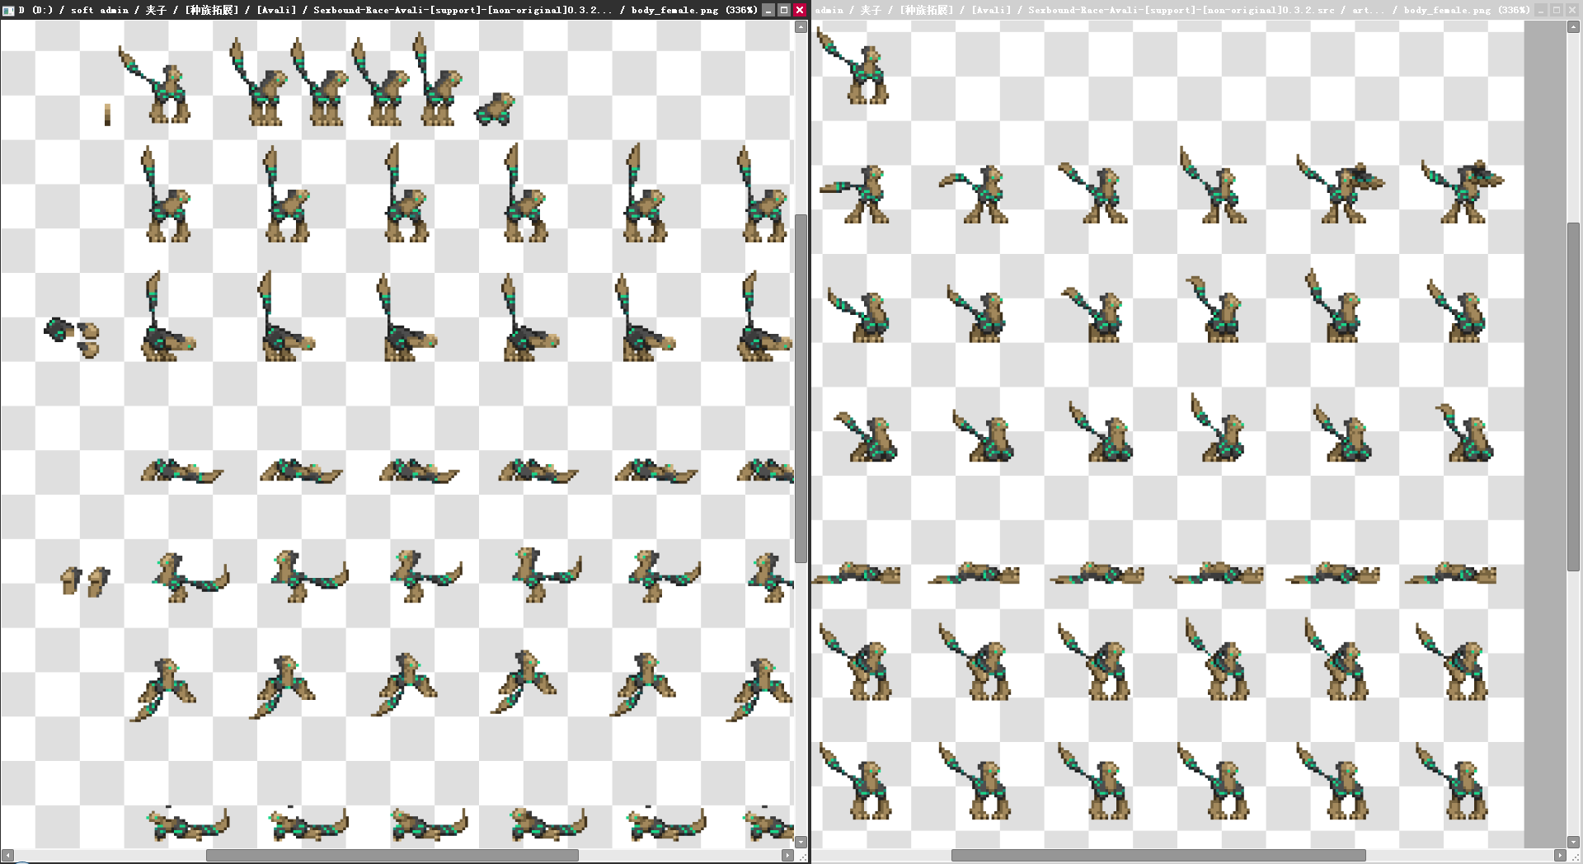
Task: Maximize the left image viewer window
Action: pyautogui.click(x=784, y=10)
